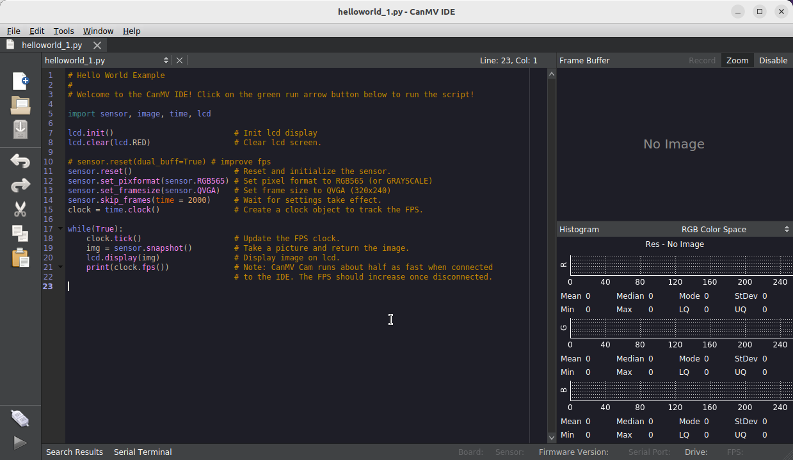Image resolution: width=793 pixels, height=460 pixels.
Task: Click the editor scrollbar down arrow
Action: point(552,438)
